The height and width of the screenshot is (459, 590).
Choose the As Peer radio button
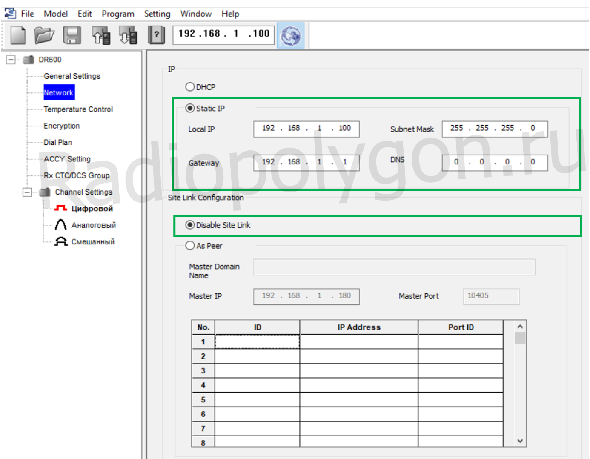(x=190, y=246)
